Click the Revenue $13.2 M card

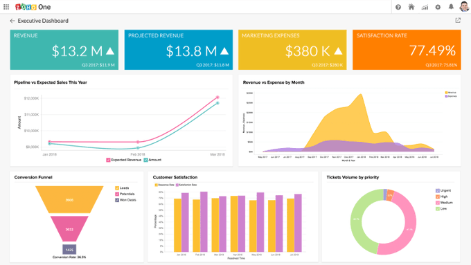pos(64,50)
